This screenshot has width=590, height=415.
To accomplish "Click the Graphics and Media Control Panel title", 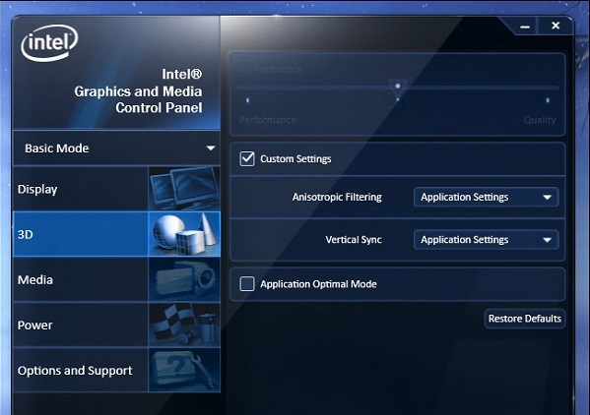I will (138, 91).
